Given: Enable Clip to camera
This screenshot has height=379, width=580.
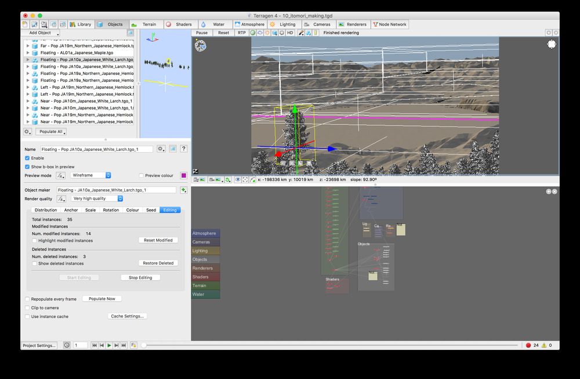Looking at the screenshot, I should [27, 308].
